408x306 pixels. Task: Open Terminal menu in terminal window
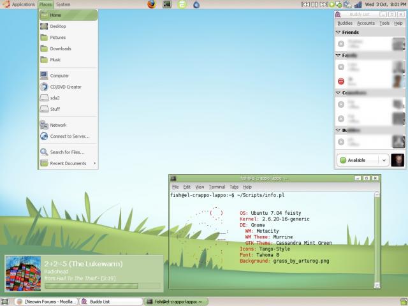[x=217, y=187]
